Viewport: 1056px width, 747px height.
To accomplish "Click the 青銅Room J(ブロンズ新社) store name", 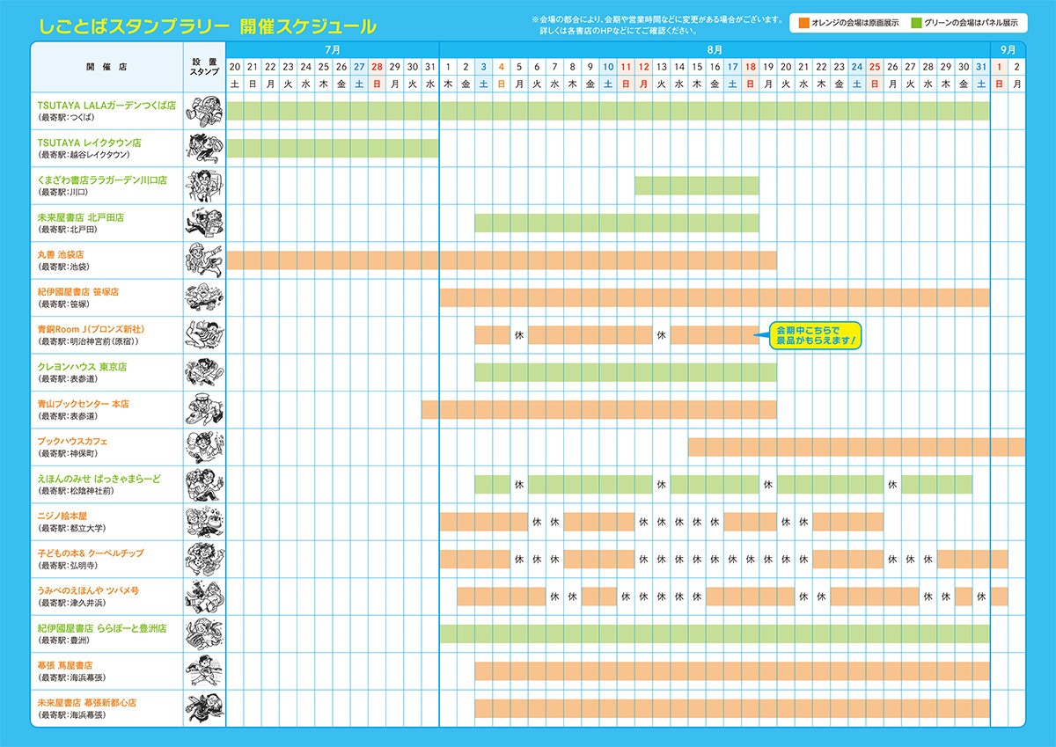I will 92,329.
